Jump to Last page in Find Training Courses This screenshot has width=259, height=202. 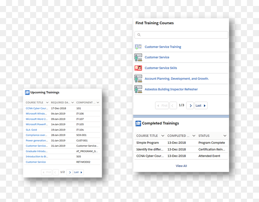pyautogui.click(x=201, y=105)
